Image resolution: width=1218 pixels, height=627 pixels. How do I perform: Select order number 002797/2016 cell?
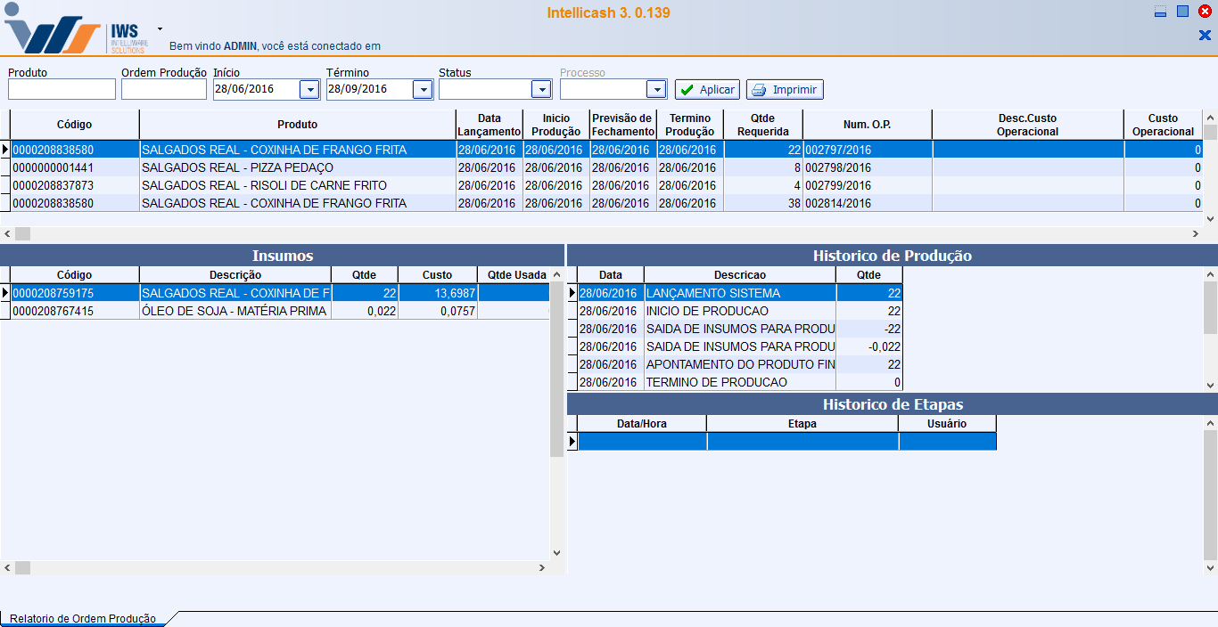pyautogui.click(x=867, y=150)
